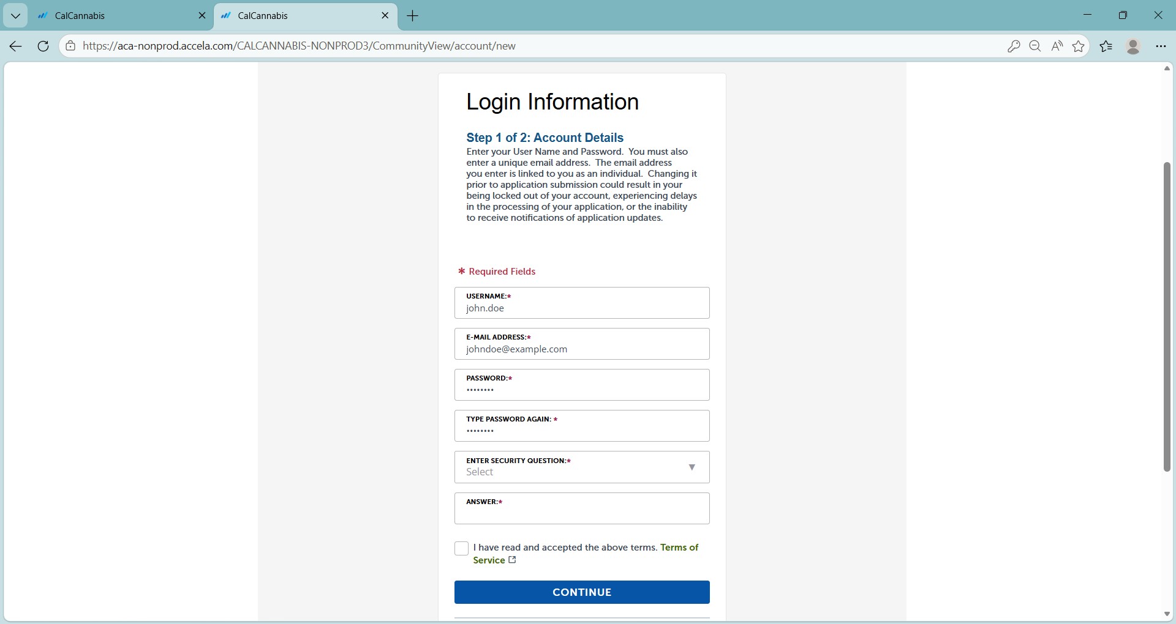
Task: Open the saved passwords key icon
Action: [x=1014, y=46]
